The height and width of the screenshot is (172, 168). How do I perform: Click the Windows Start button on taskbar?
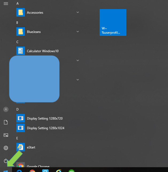click(6, 170)
